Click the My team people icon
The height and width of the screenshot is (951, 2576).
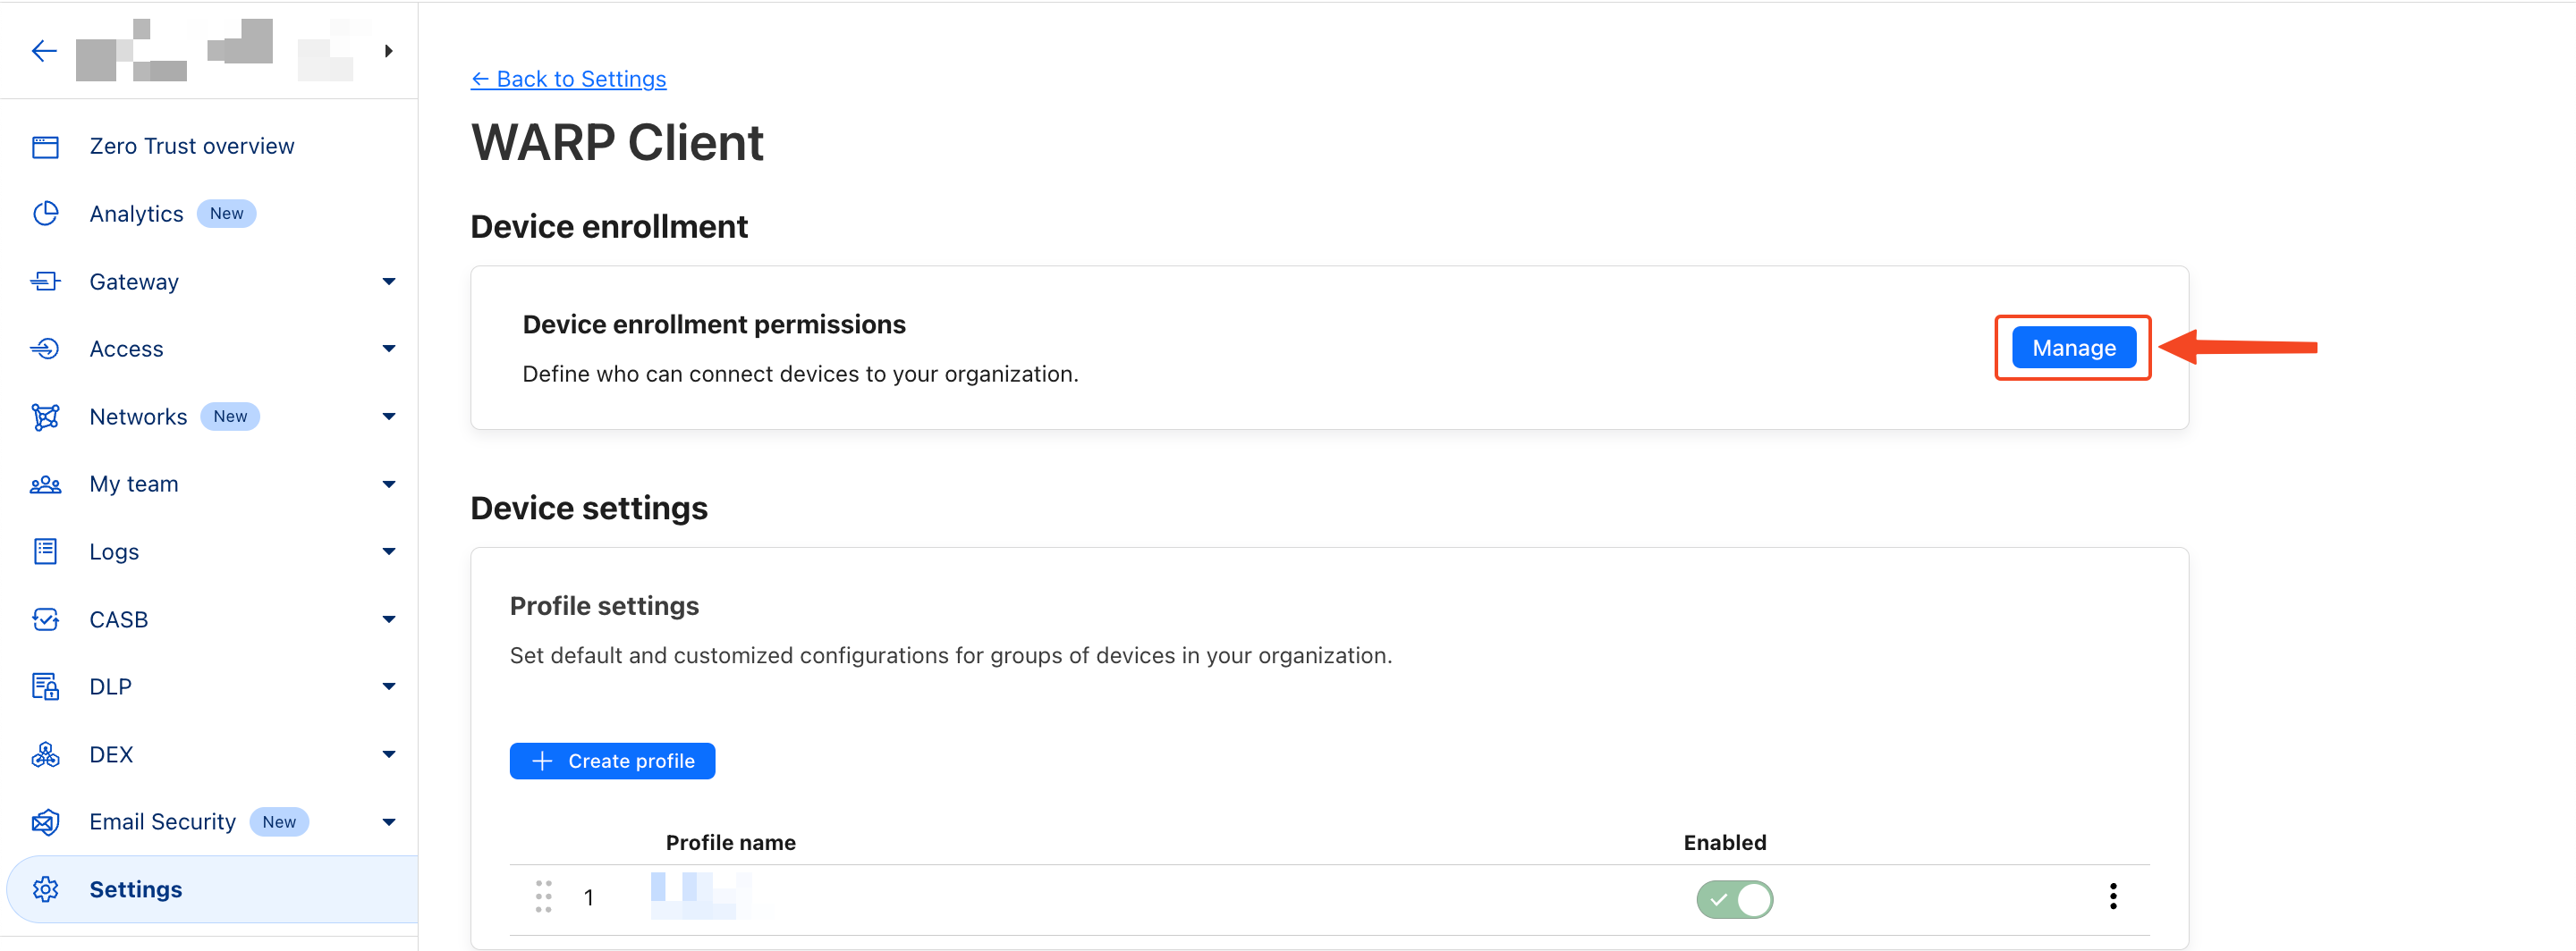(x=46, y=484)
